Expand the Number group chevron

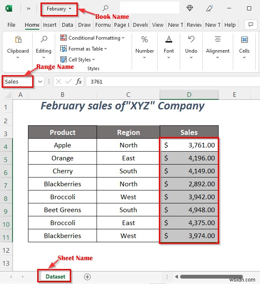tap(145, 57)
